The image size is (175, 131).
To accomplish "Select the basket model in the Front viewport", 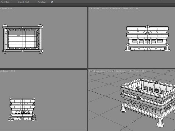I will point(147,39).
